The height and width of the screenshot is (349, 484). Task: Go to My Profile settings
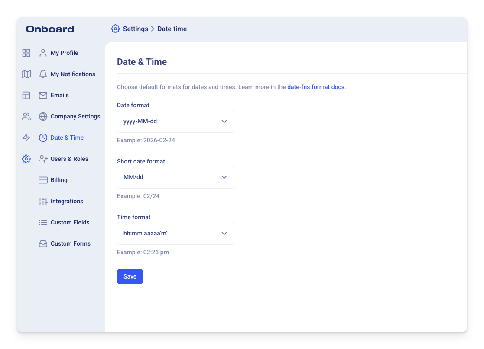click(64, 53)
